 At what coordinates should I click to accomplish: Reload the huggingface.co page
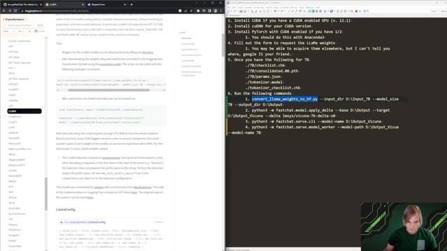point(15,11)
